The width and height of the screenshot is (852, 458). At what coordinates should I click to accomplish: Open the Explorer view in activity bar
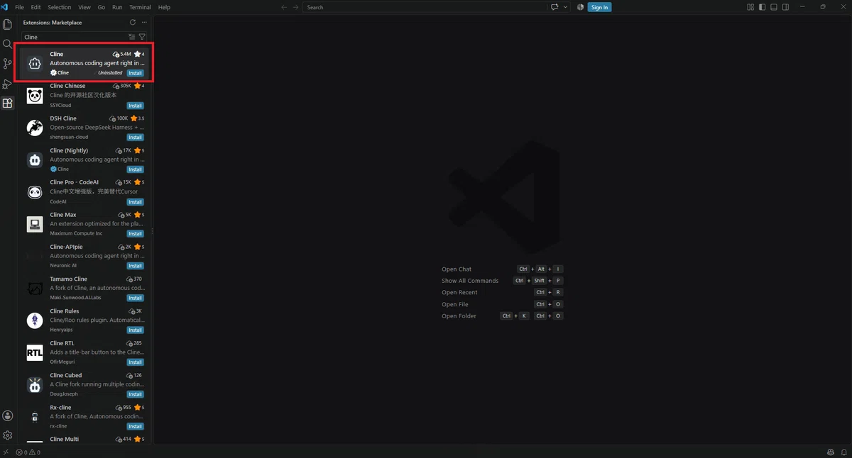click(8, 24)
